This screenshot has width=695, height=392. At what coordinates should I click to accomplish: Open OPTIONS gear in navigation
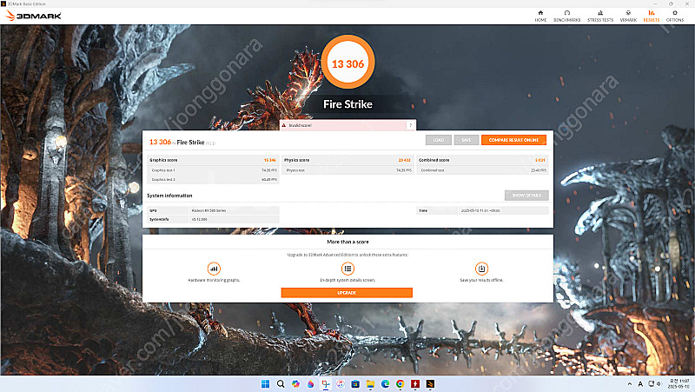(675, 16)
